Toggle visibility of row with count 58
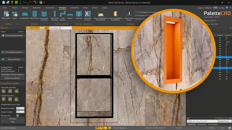Screen dimensions: 232x130 [220, 38]
